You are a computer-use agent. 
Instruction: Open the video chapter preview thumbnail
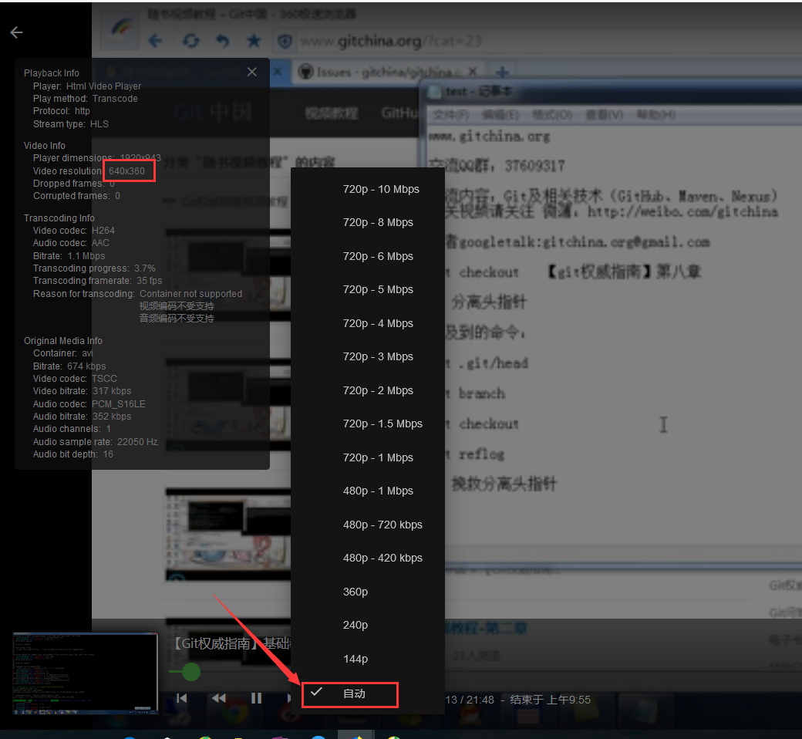86,673
